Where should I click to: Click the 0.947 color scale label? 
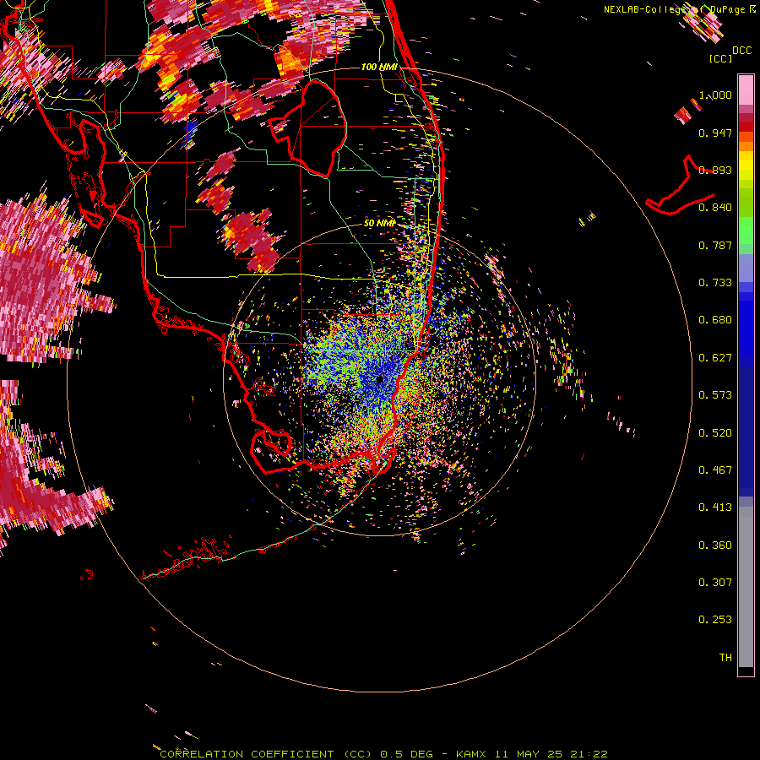pyautogui.click(x=715, y=133)
